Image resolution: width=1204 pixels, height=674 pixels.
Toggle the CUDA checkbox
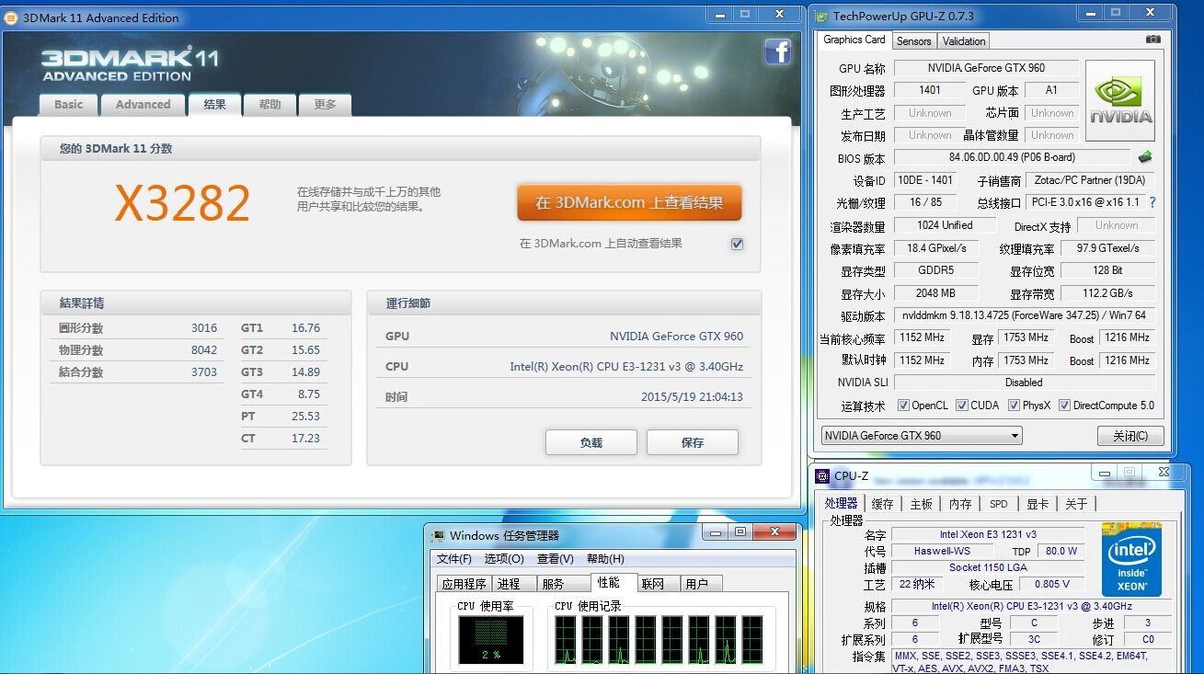tap(962, 406)
